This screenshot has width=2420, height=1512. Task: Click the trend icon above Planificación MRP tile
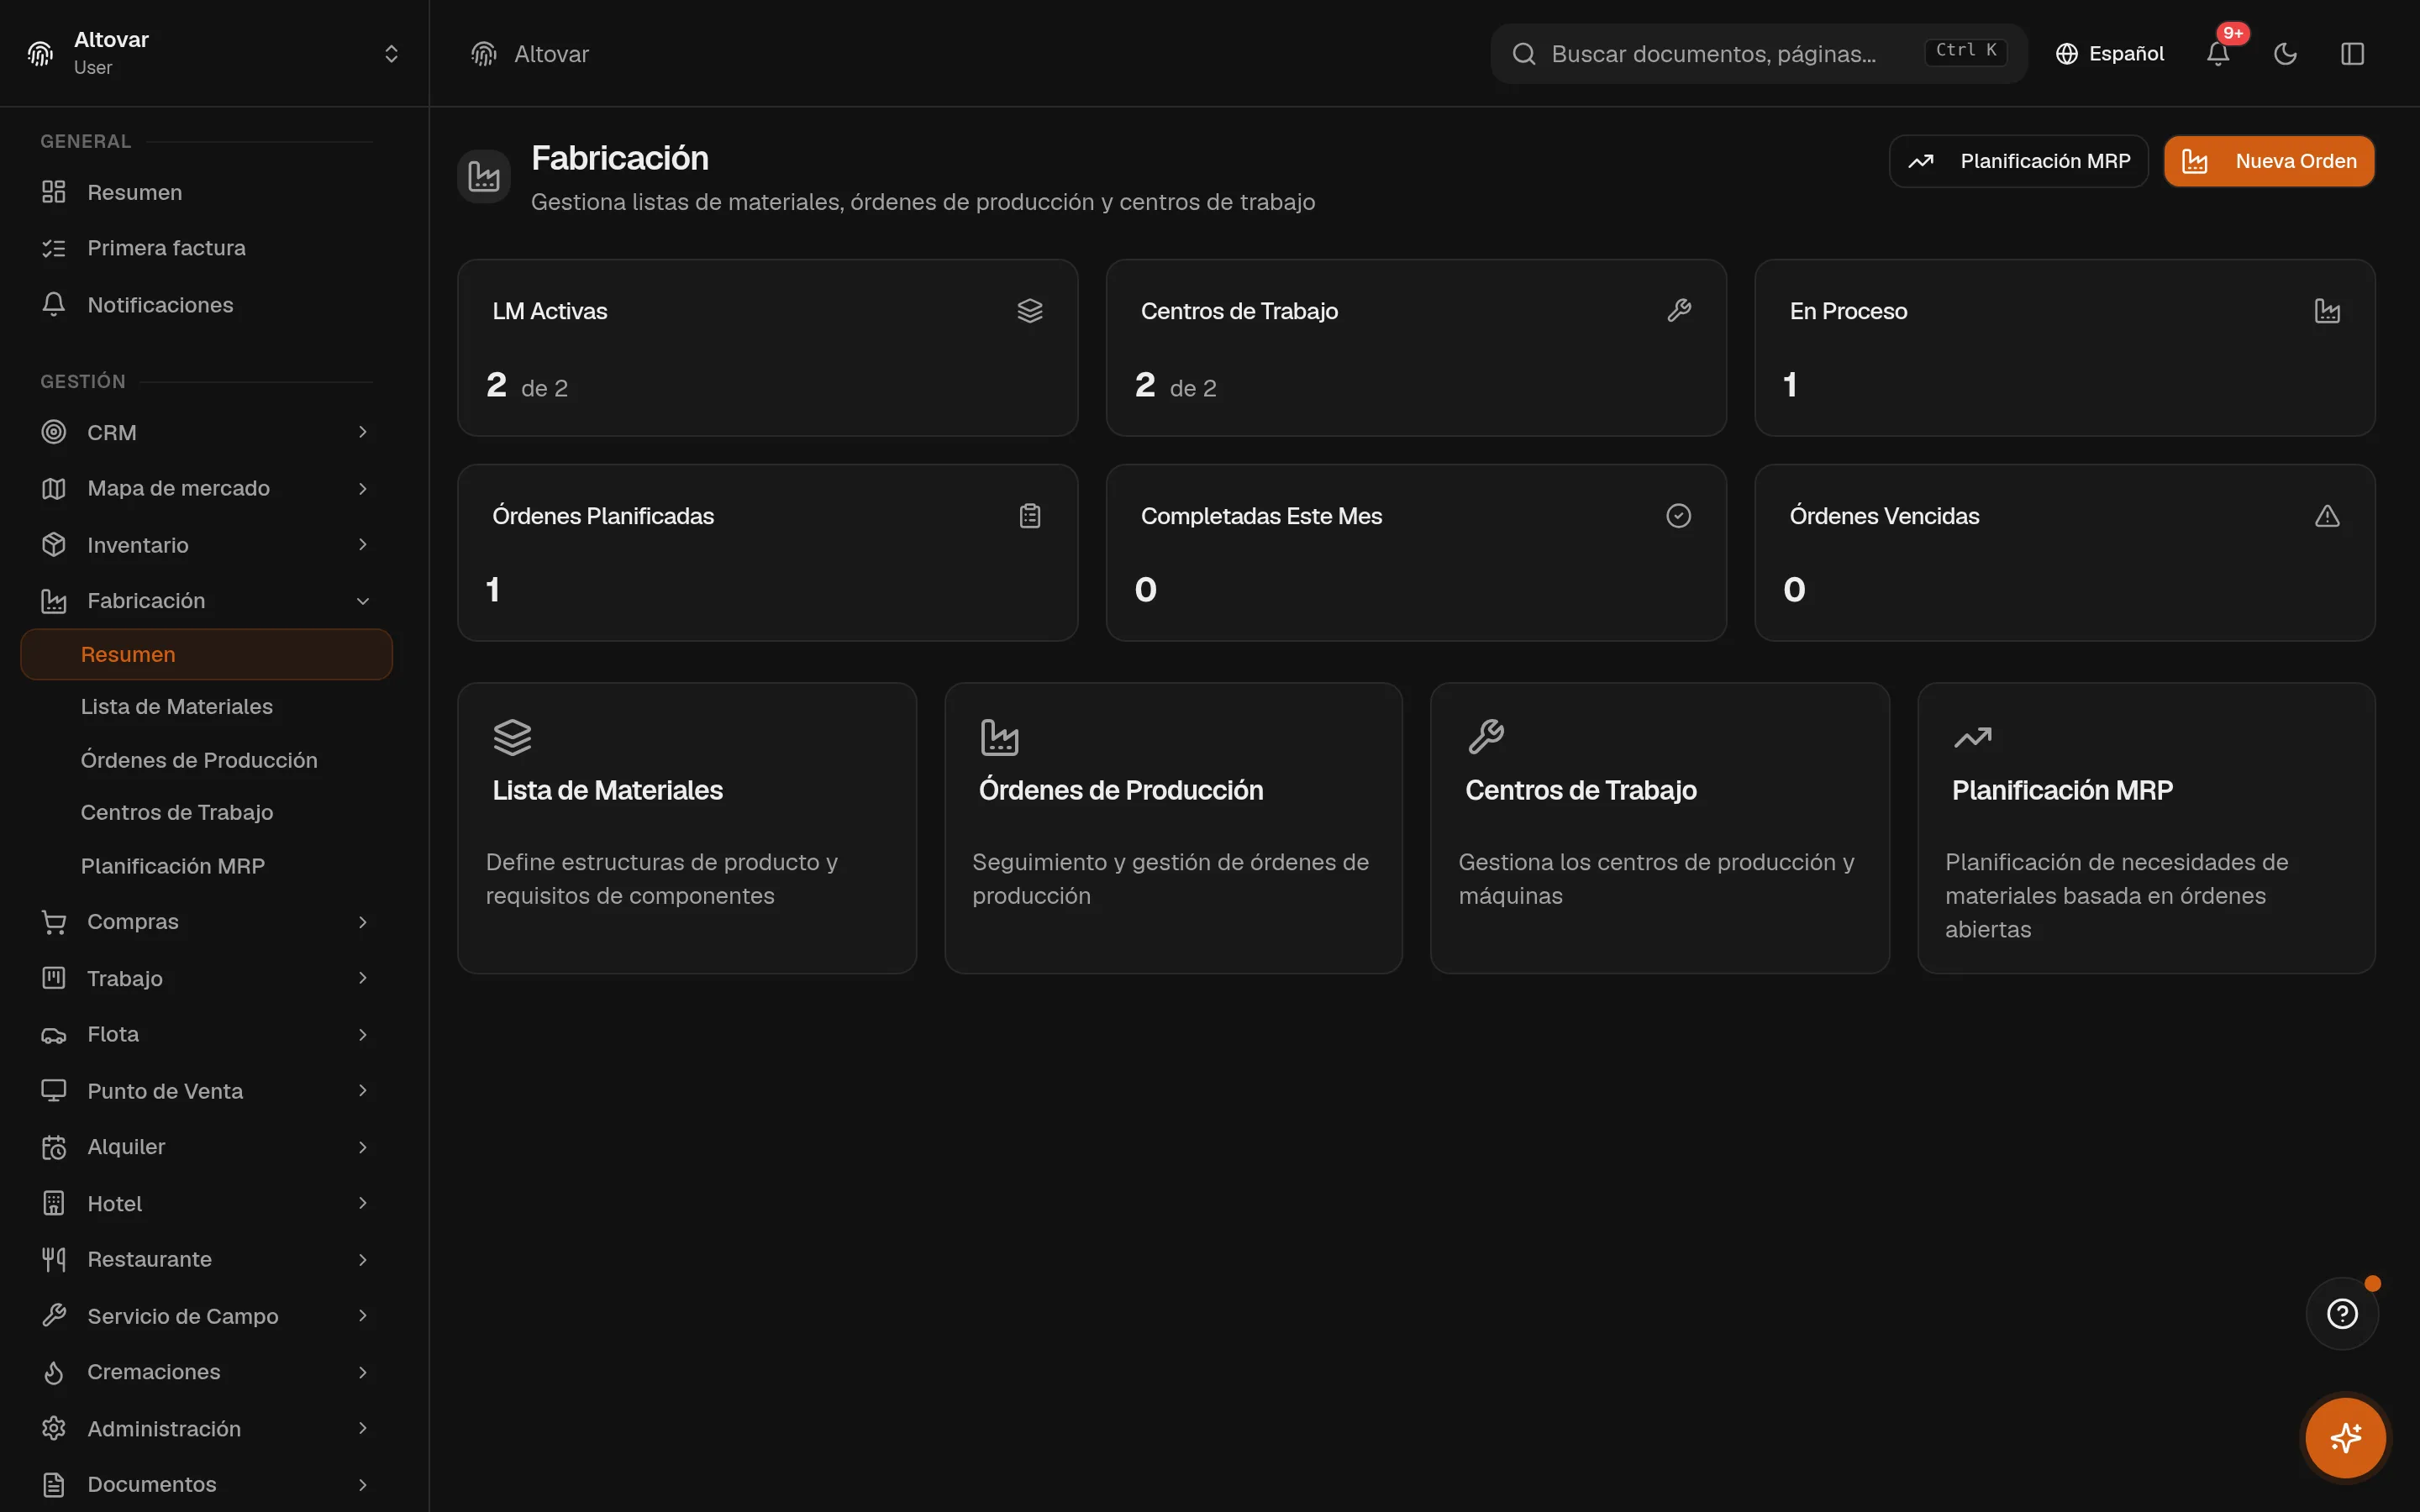coord(1972,738)
